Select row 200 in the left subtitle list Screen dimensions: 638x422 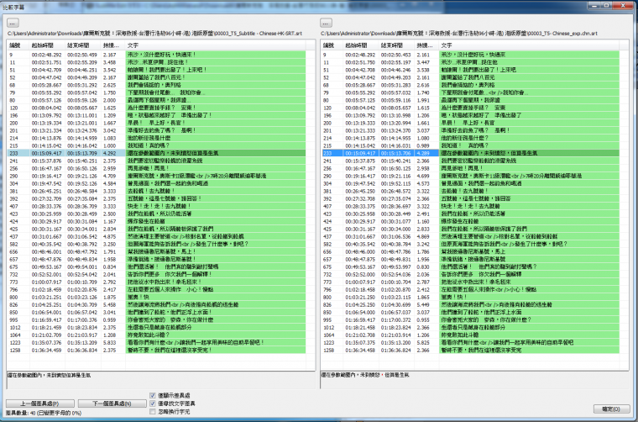point(156,123)
